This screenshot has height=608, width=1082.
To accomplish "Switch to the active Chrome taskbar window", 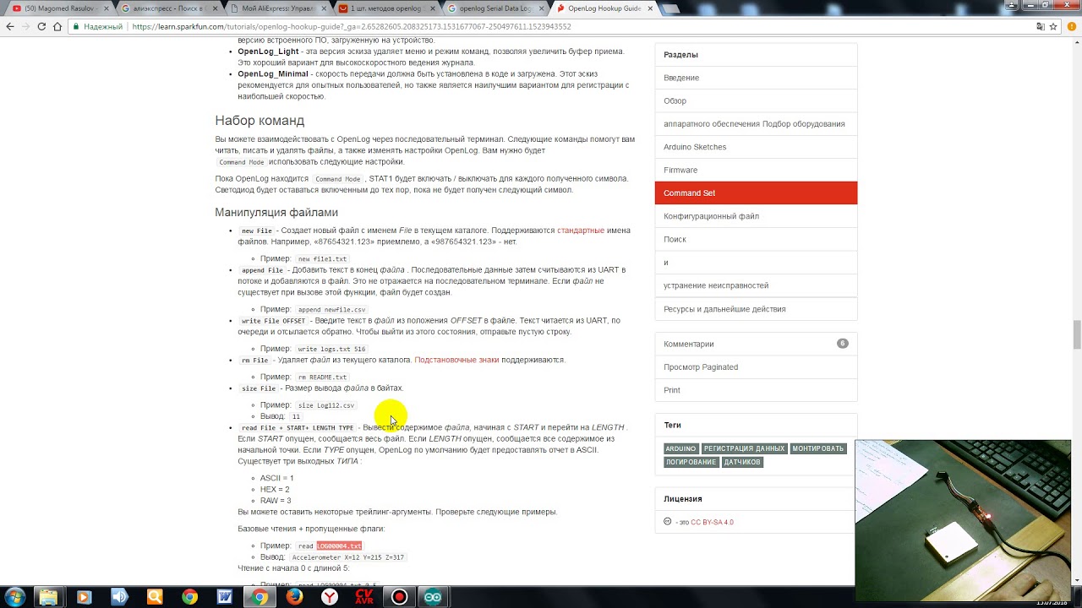I will [x=260, y=597].
